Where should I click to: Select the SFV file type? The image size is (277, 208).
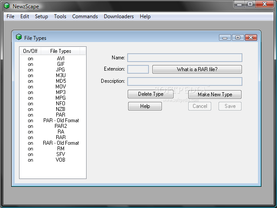(x=61, y=154)
